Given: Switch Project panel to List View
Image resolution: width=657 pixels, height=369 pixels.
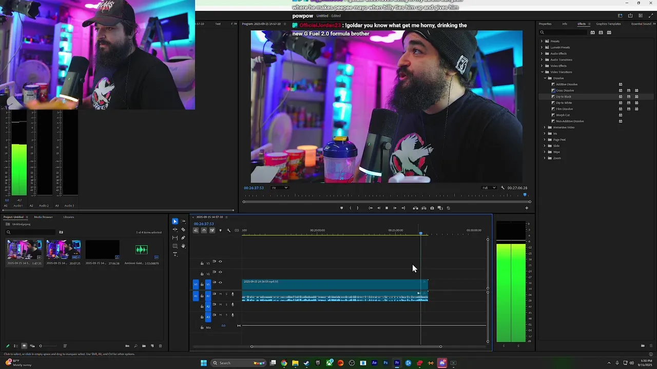Looking at the screenshot, I should click(x=16, y=346).
